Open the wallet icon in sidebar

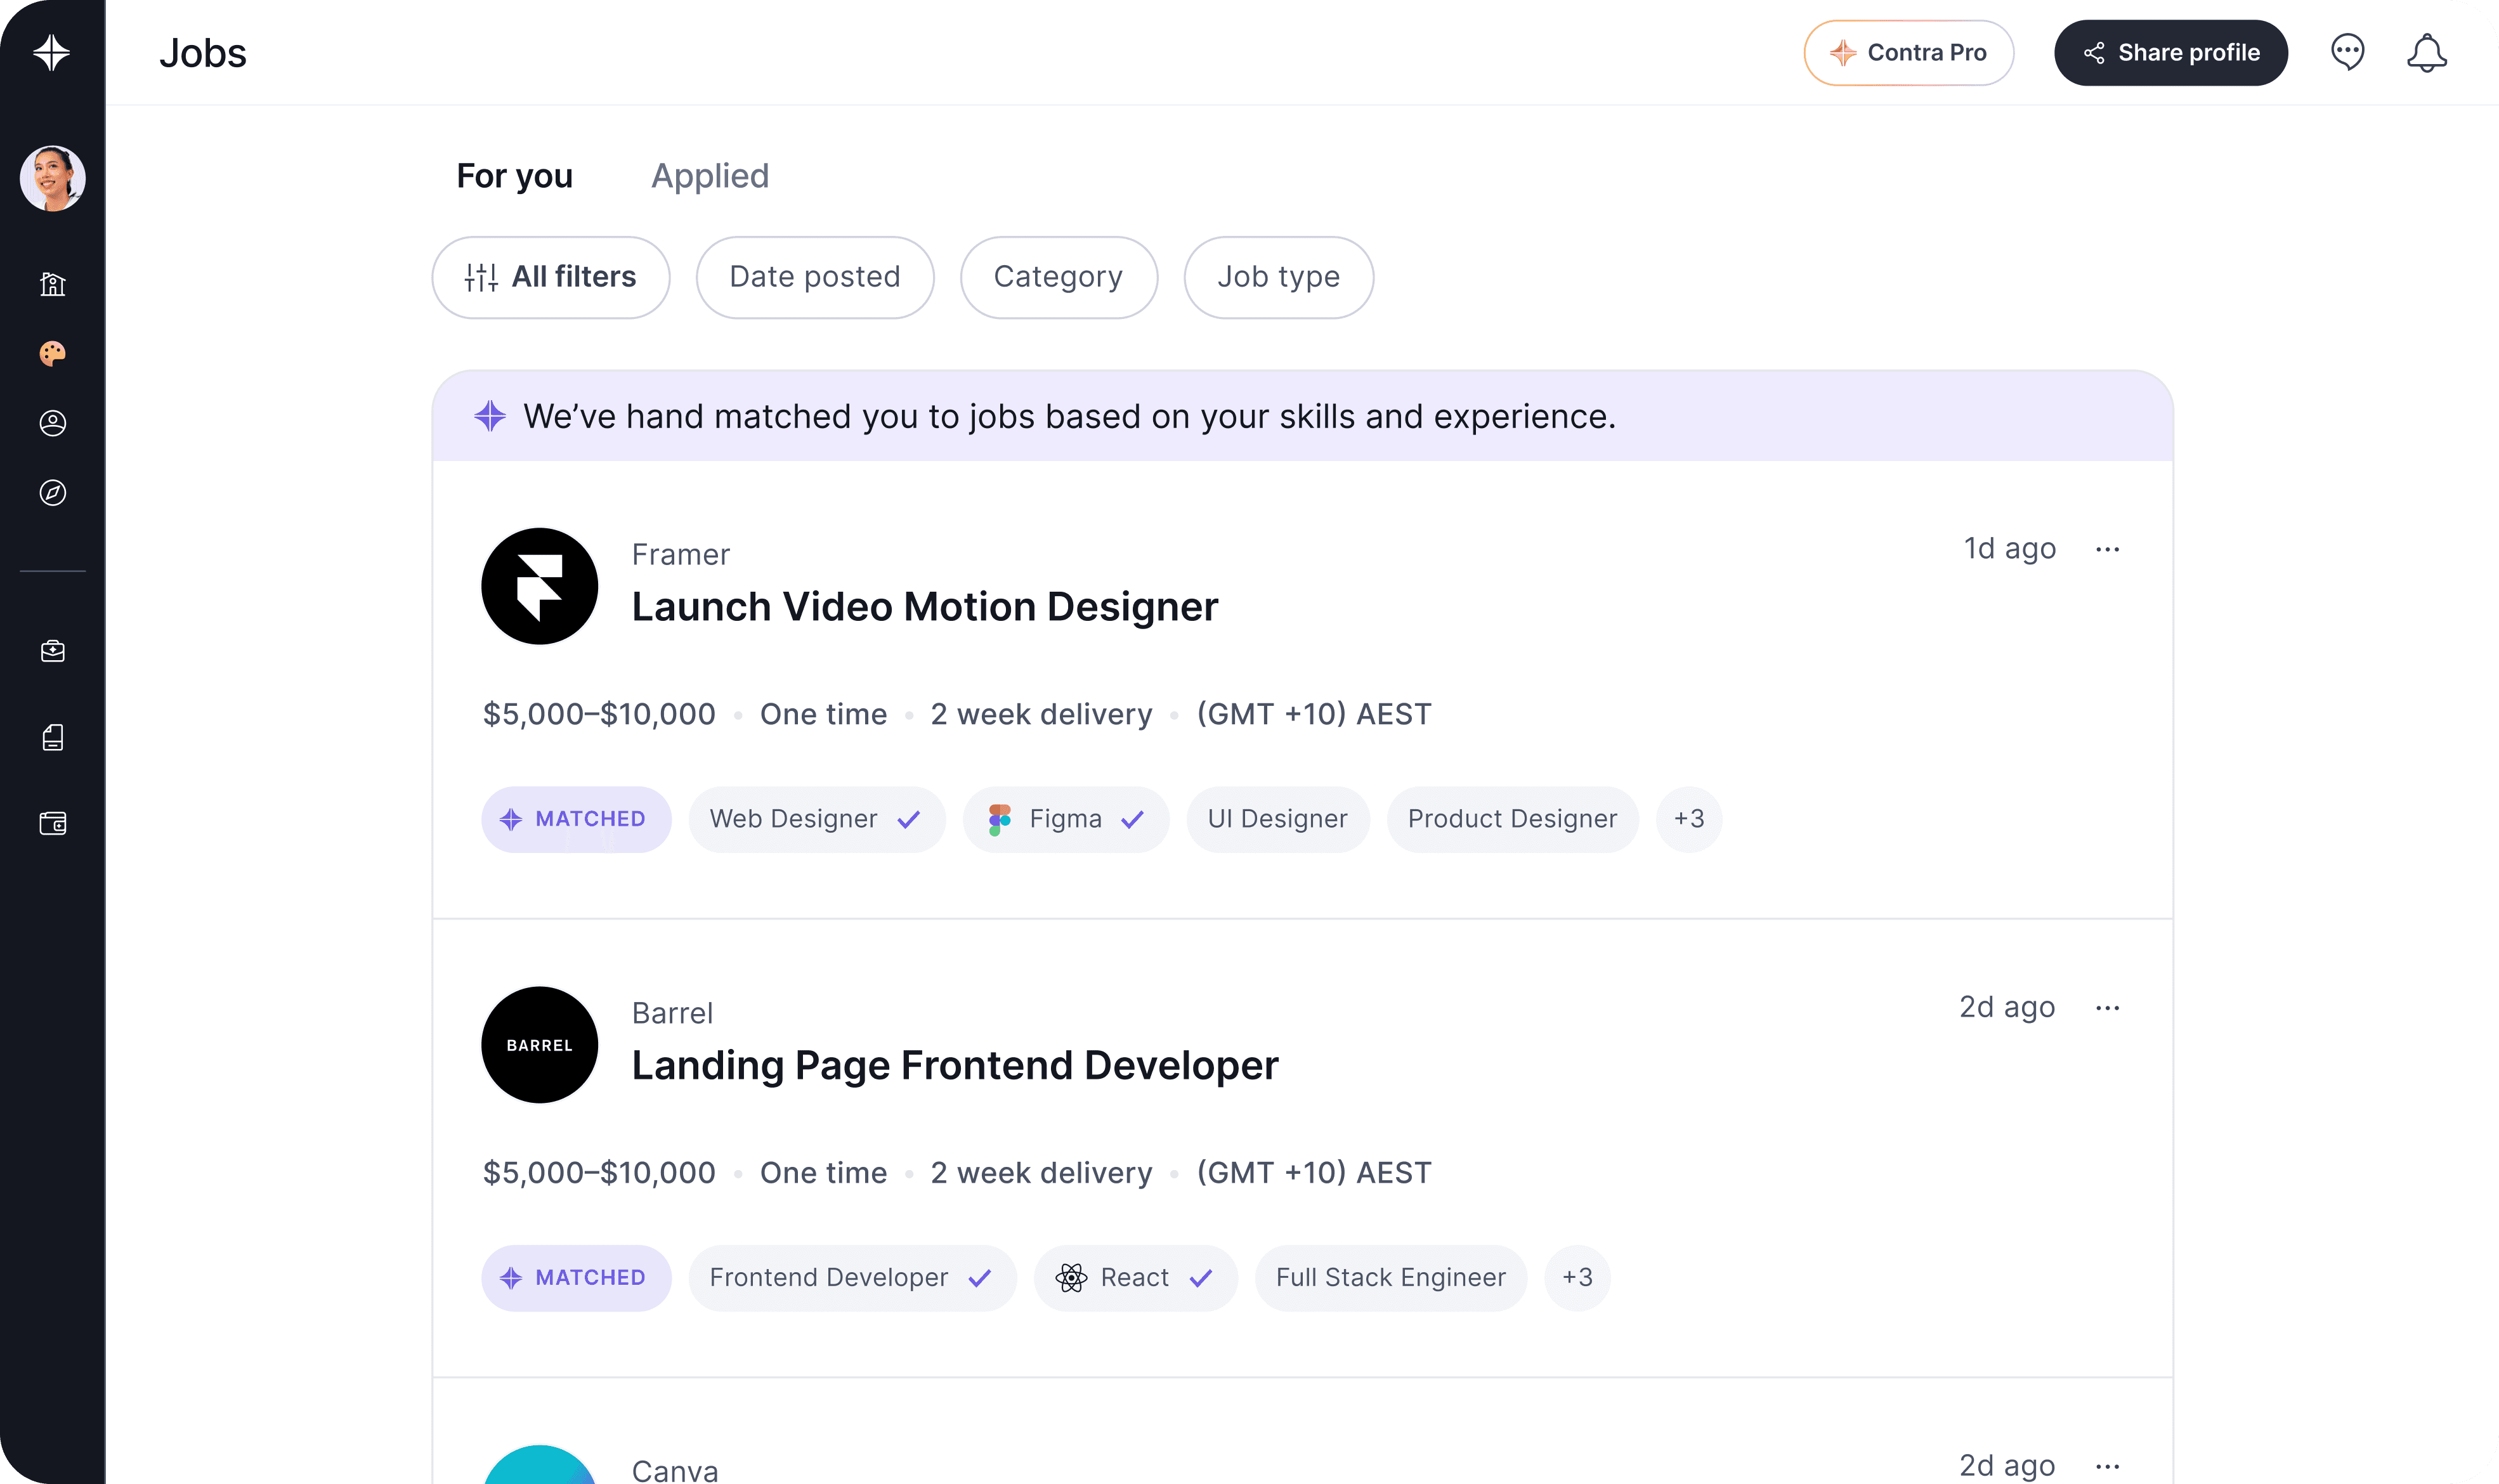(52, 823)
